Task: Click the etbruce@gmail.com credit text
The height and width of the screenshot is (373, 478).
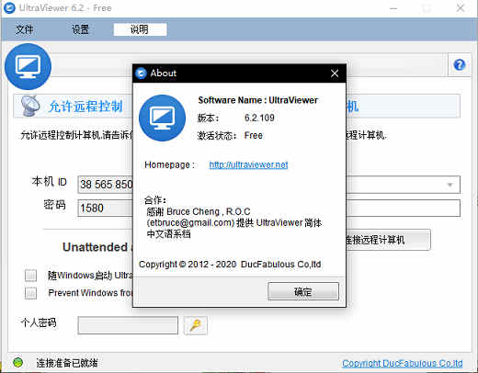Action: 190,222
